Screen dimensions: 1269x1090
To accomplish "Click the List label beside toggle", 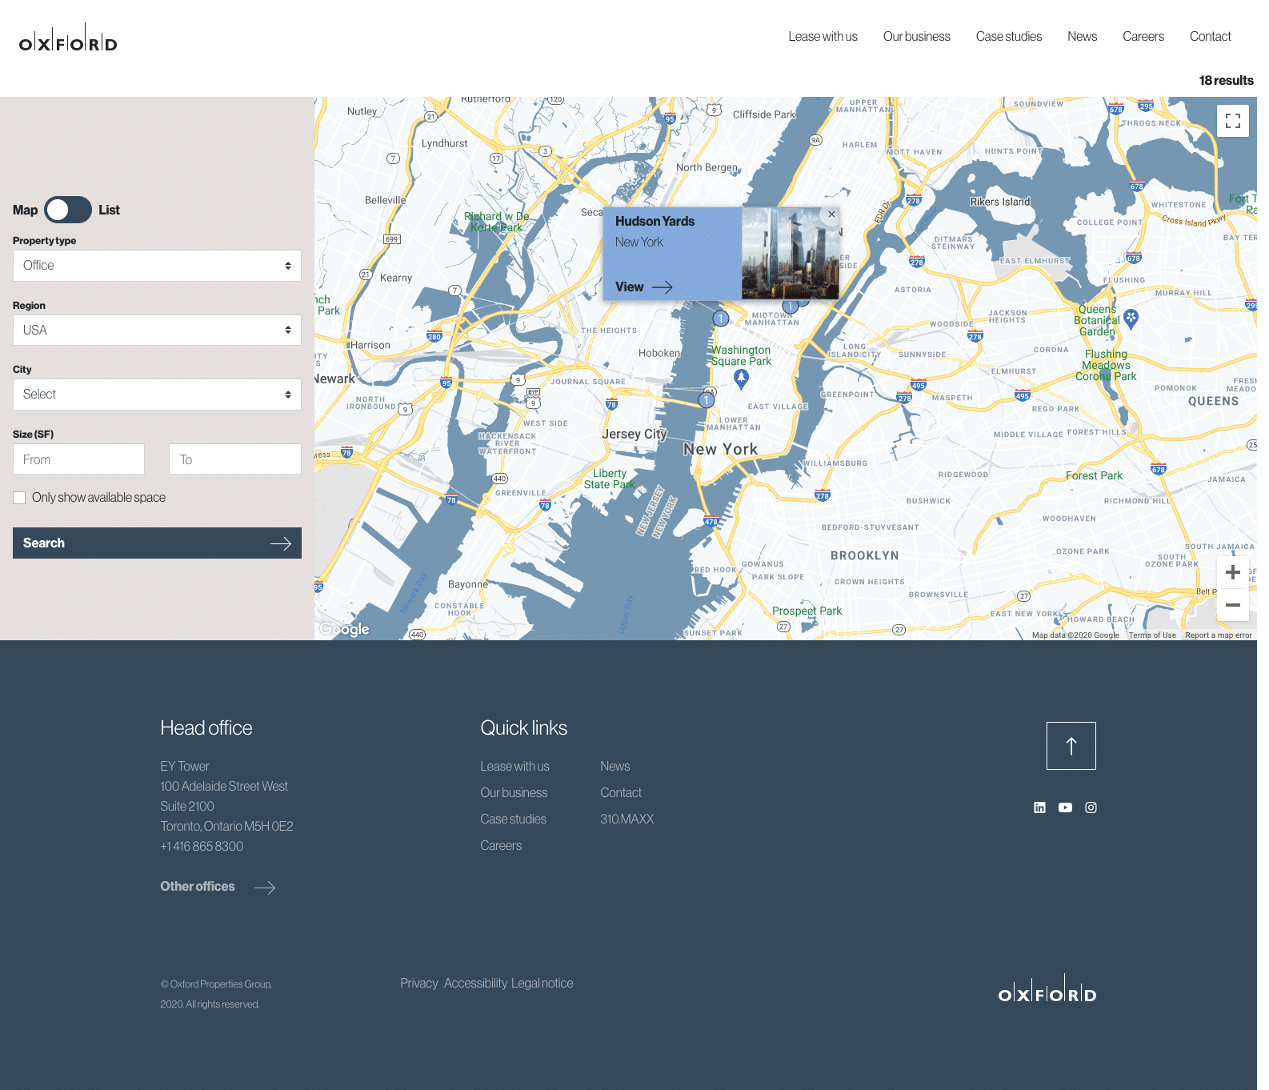I will tap(109, 210).
